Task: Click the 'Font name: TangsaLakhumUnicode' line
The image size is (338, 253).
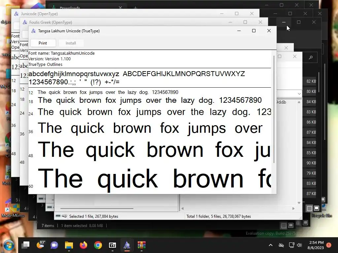Action: tap(61, 53)
